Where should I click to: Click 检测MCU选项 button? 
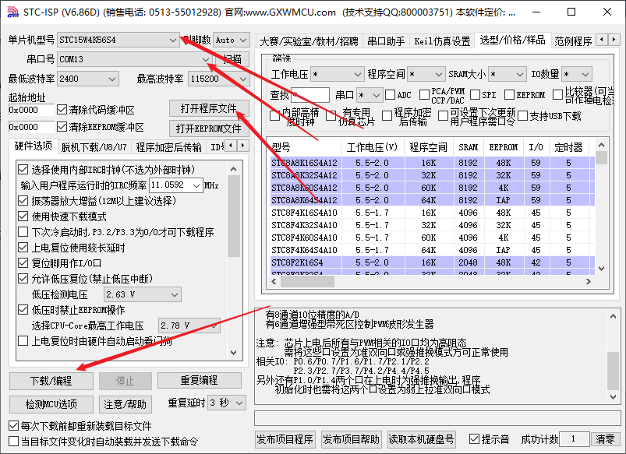click(x=51, y=404)
